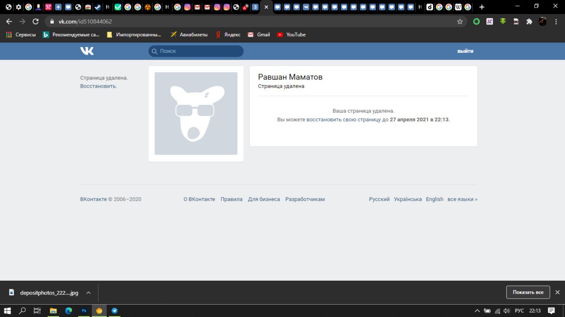
Task: Click the ВКонтакте footer copyright link
Action: pos(94,199)
